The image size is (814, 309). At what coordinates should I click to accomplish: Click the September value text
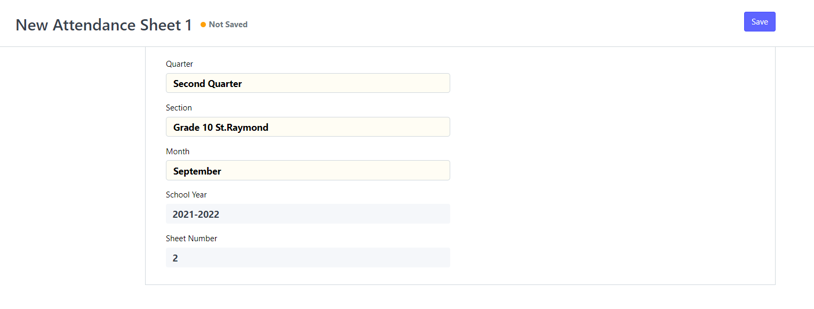pyautogui.click(x=197, y=171)
